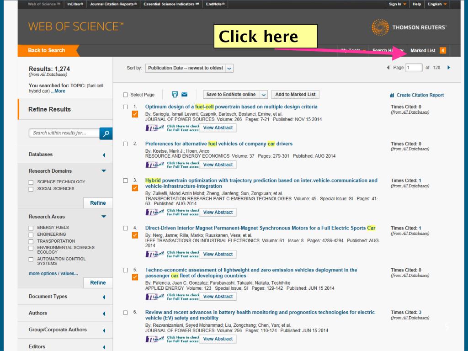Collapse the Research Areas section
Image resolution: width=468 pixels, height=351 pixels.
[x=104, y=216]
